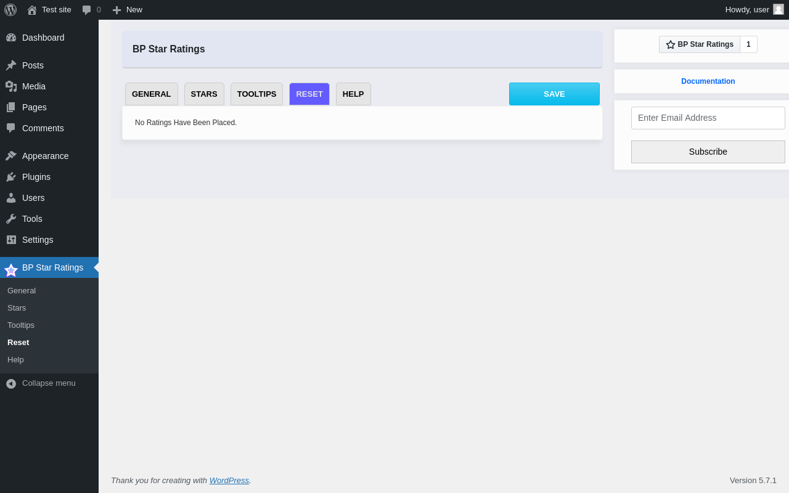Click the BP Star Ratings star sidebar icon

pos(11,270)
